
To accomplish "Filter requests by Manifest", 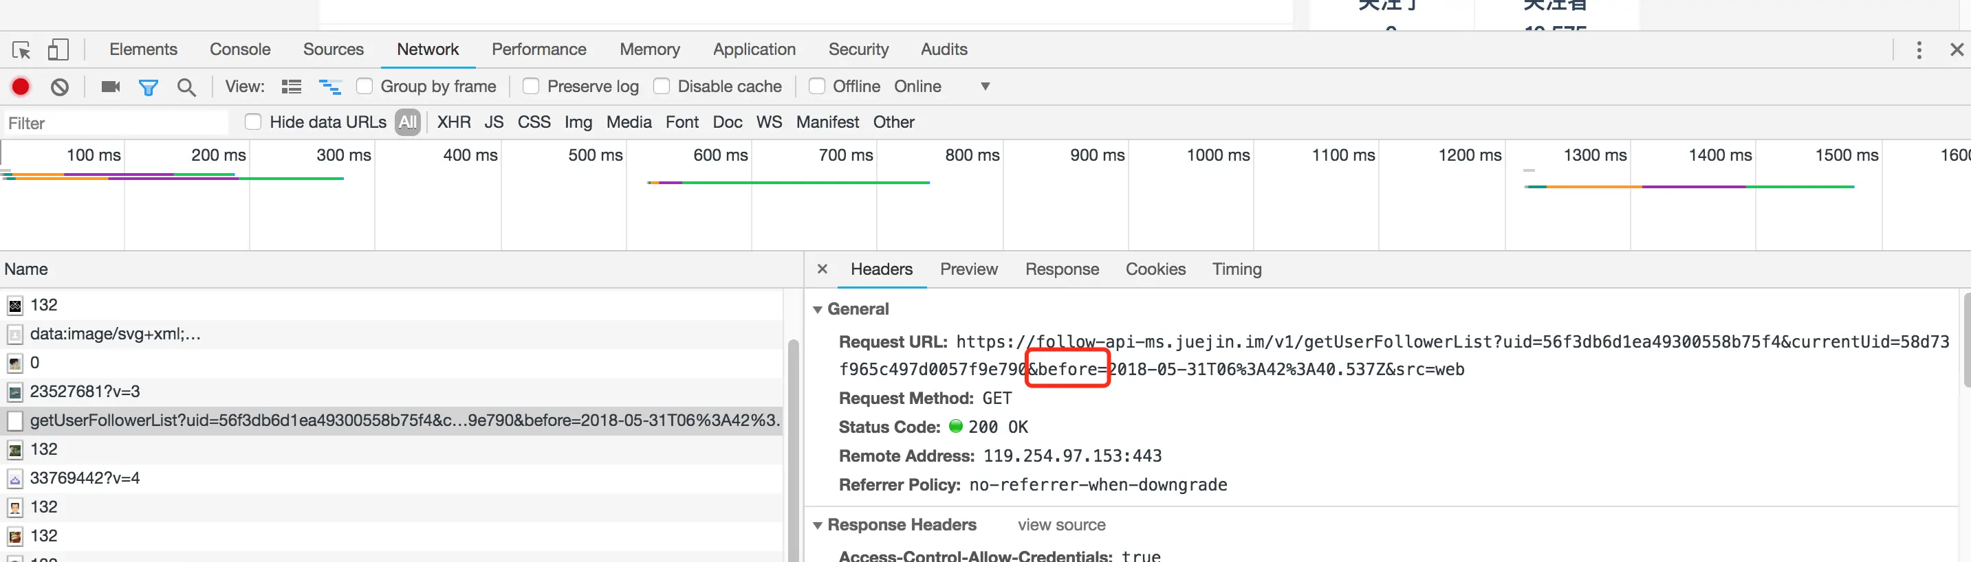I will click(x=827, y=122).
